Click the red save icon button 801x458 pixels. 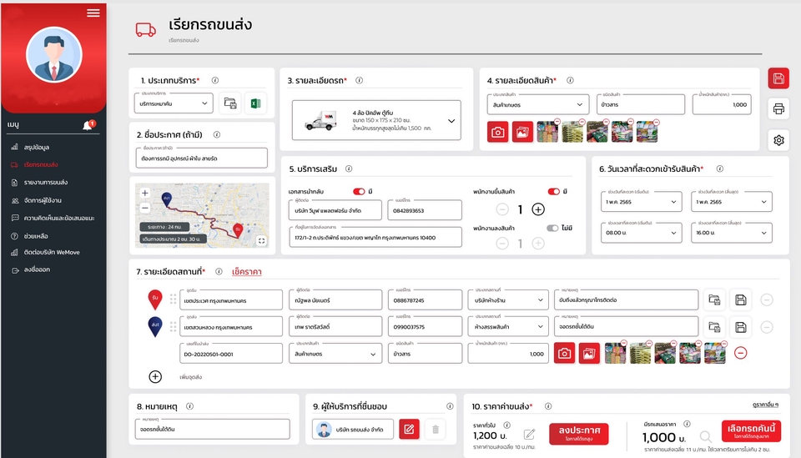tap(778, 78)
